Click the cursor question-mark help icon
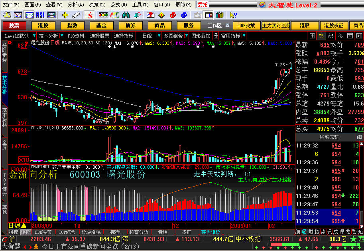The width and height of the screenshot is (364, 251). (x=233, y=15)
